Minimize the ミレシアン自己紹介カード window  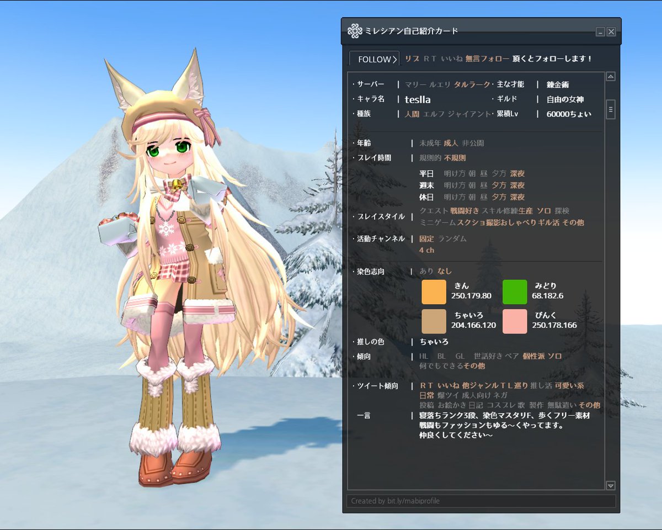point(600,32)
